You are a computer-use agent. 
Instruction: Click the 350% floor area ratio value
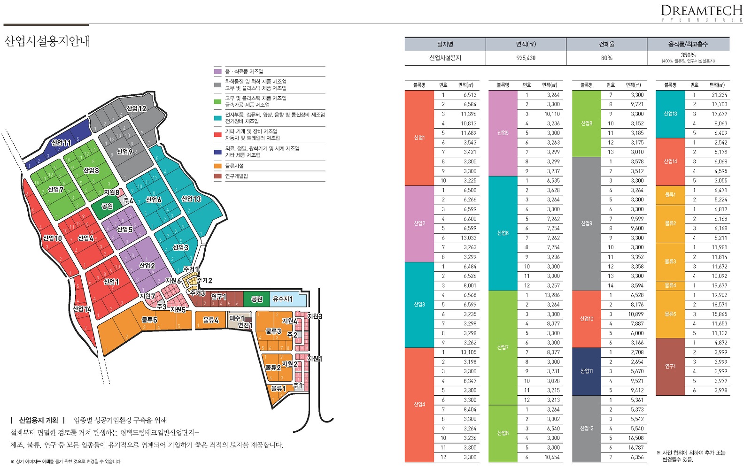click(688, 55)
